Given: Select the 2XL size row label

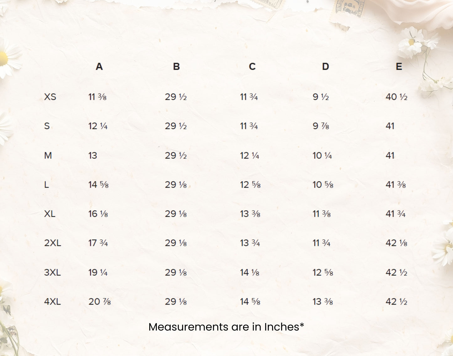Looking at the screenshot, I should [x=52, y=243].
